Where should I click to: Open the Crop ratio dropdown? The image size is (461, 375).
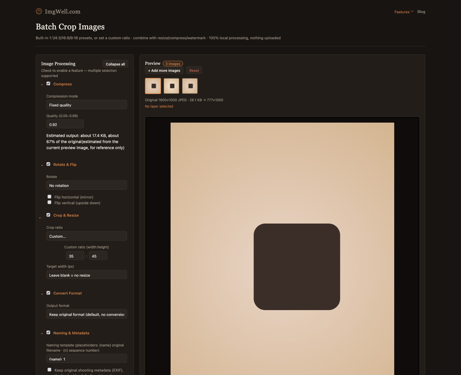tap(87, 236)
